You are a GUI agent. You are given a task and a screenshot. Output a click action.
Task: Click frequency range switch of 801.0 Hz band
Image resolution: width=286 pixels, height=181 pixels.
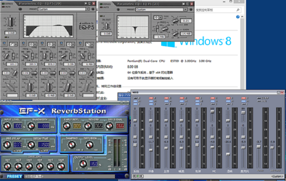click(x=52, y=56)
